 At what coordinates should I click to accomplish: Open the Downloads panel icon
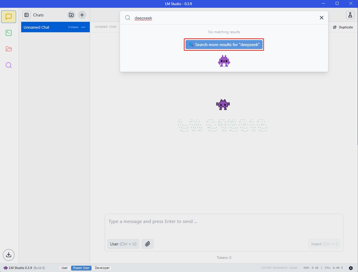[x=9, y=255]
